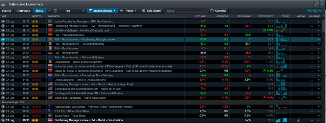Sort by ATTUALE column header
The width and height of the screenshot is (326, 123).
[201, 16]
